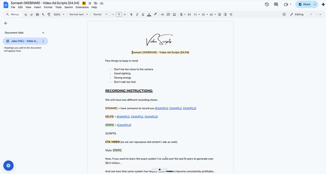Viewport: 326px width, 174px height.
Task: Check the cloud save status icon
Action: [101, 3]
